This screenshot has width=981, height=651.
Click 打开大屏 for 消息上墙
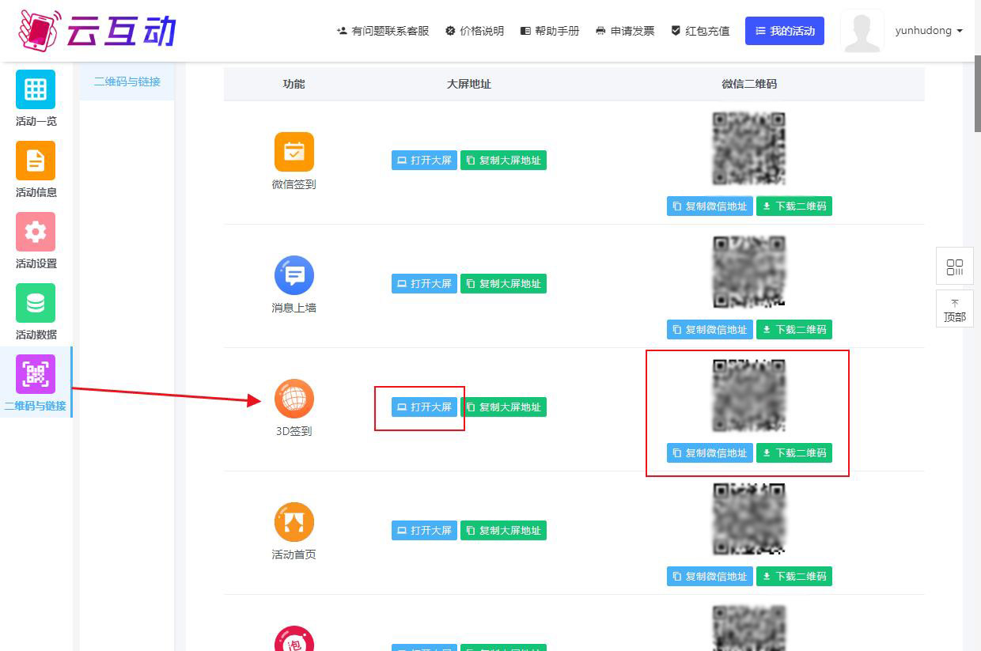(424, 284)
